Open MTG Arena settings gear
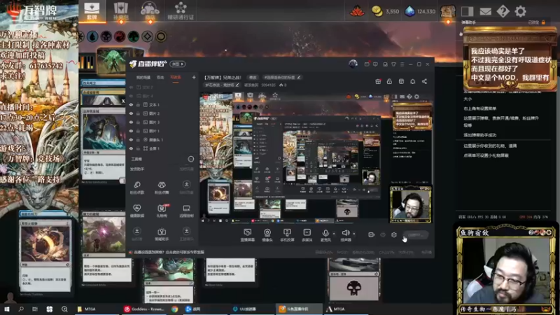 (x=520, y=11)
